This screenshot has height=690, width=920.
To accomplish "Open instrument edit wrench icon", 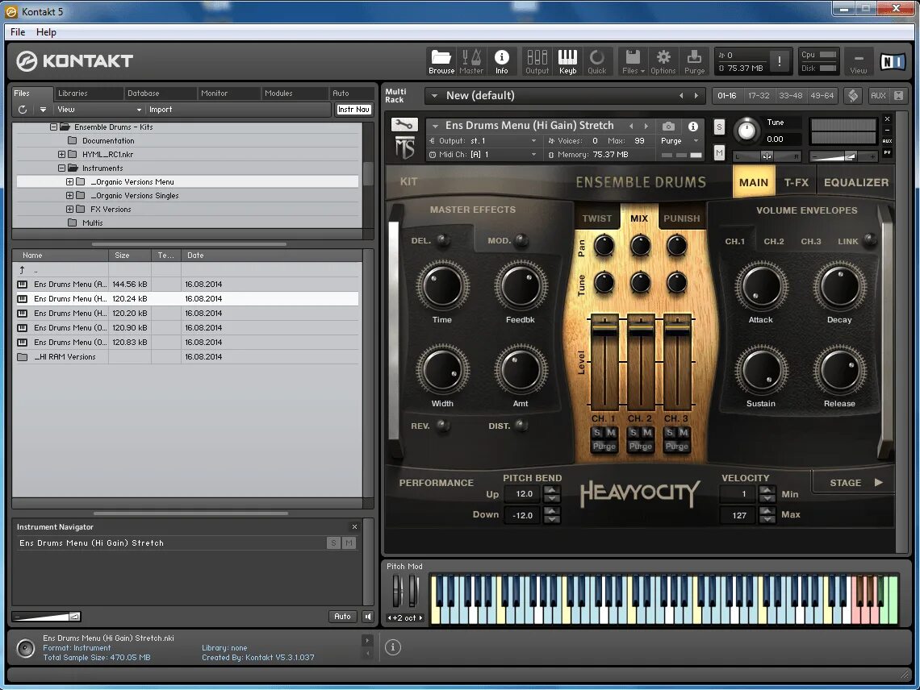I will coord(404,124).
